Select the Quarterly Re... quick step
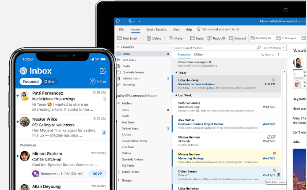The height and width of the screenshot is (190, 307). [262, 38]
